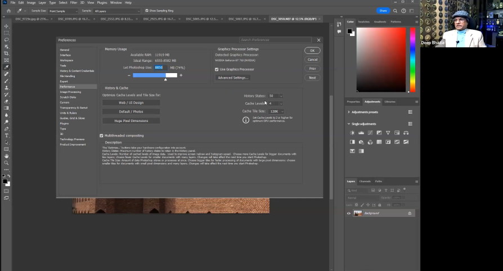
Task: Toggle the Multithreaded compositing checkbox
Action: (x=101, y=135)
